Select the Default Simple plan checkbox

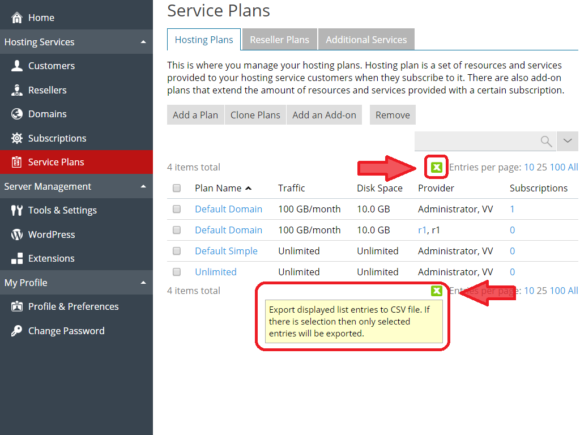176,251
